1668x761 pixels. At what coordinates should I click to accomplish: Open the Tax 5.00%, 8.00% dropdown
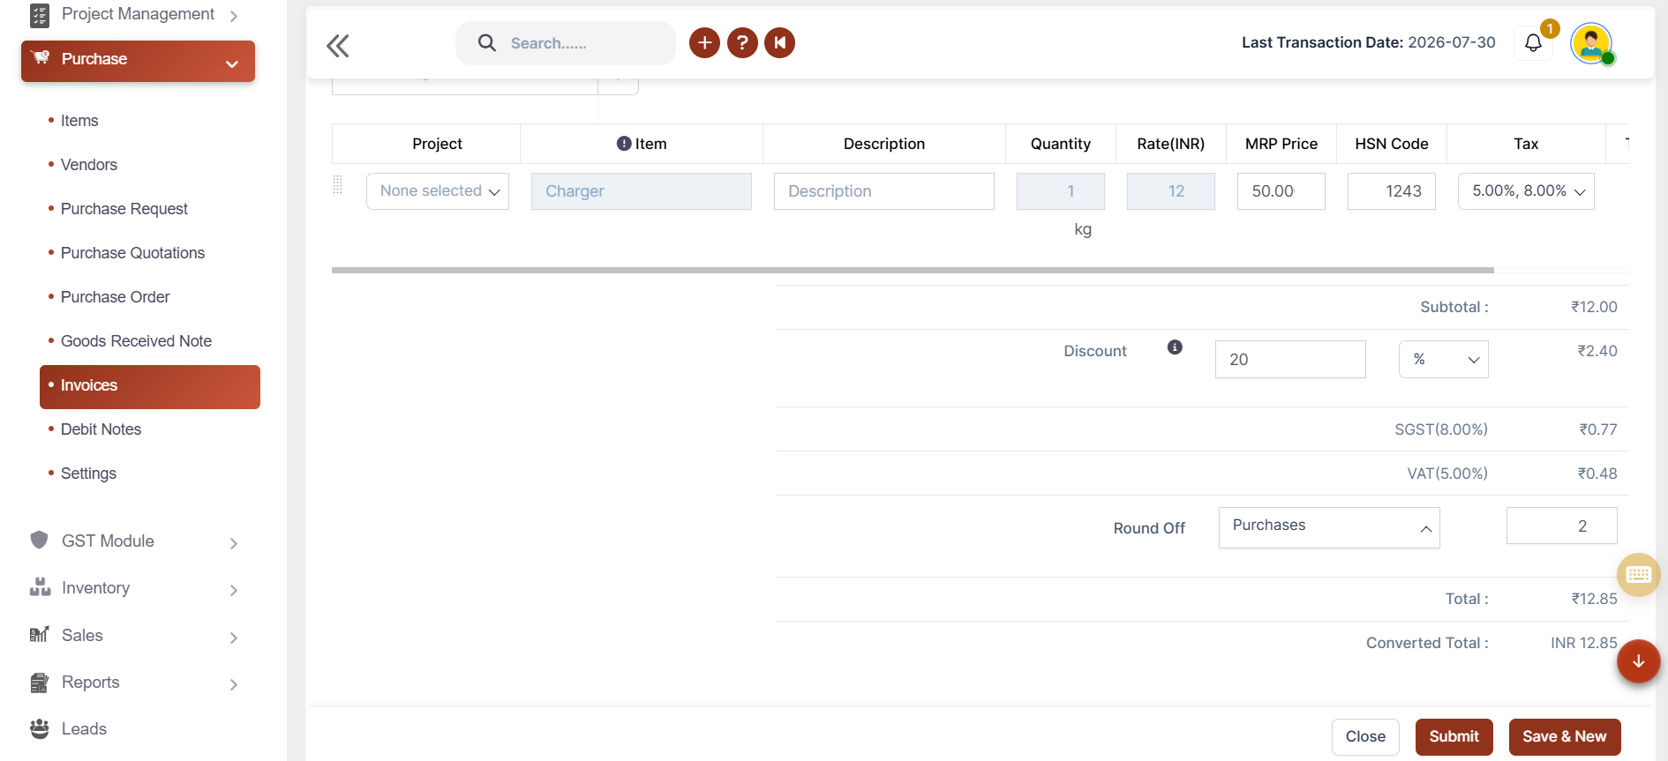1527,191
